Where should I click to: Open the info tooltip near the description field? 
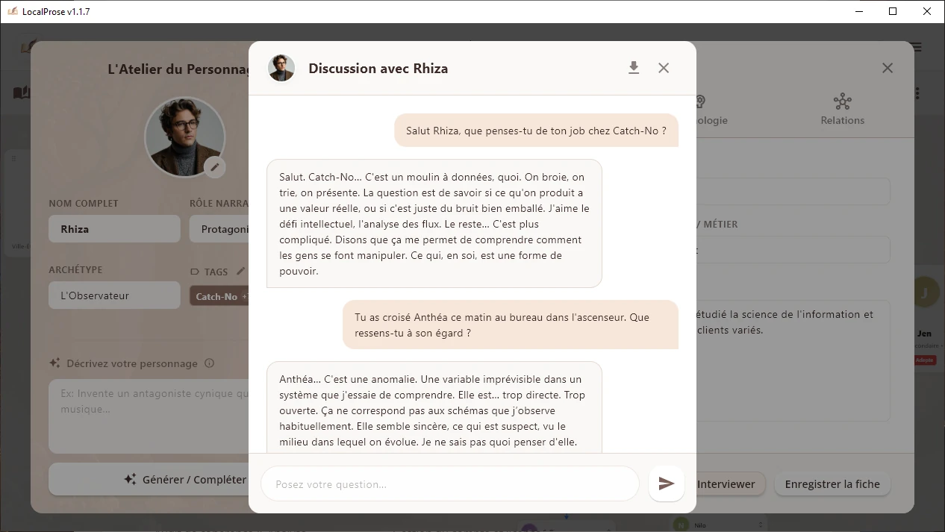coord(210,363)
